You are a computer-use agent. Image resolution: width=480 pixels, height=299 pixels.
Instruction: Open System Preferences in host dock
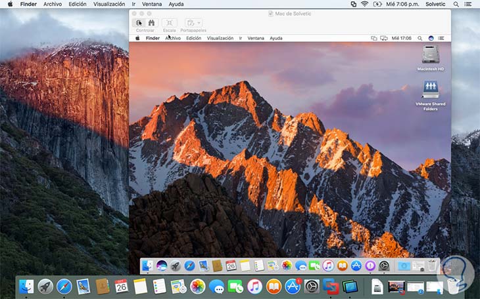(x=312, y=287)
